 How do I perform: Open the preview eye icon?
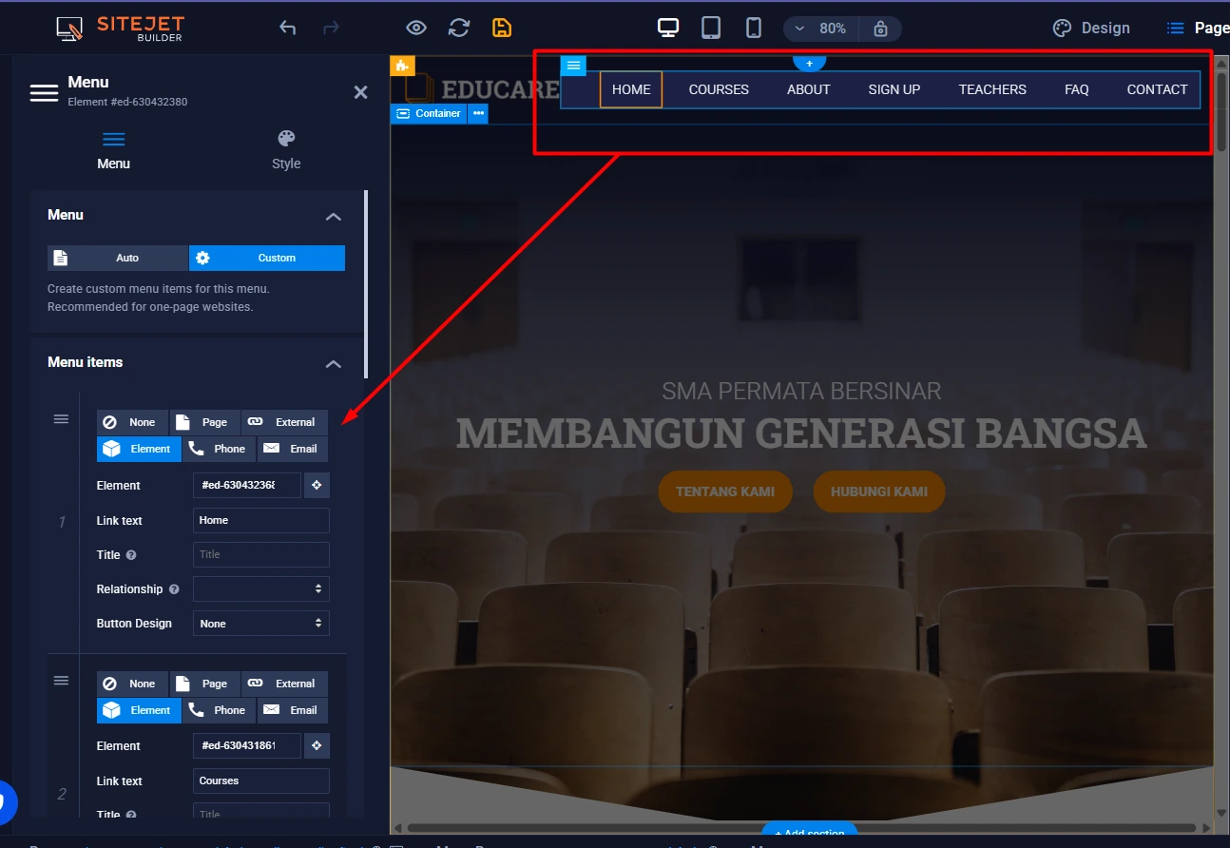(x=416, y=28)
